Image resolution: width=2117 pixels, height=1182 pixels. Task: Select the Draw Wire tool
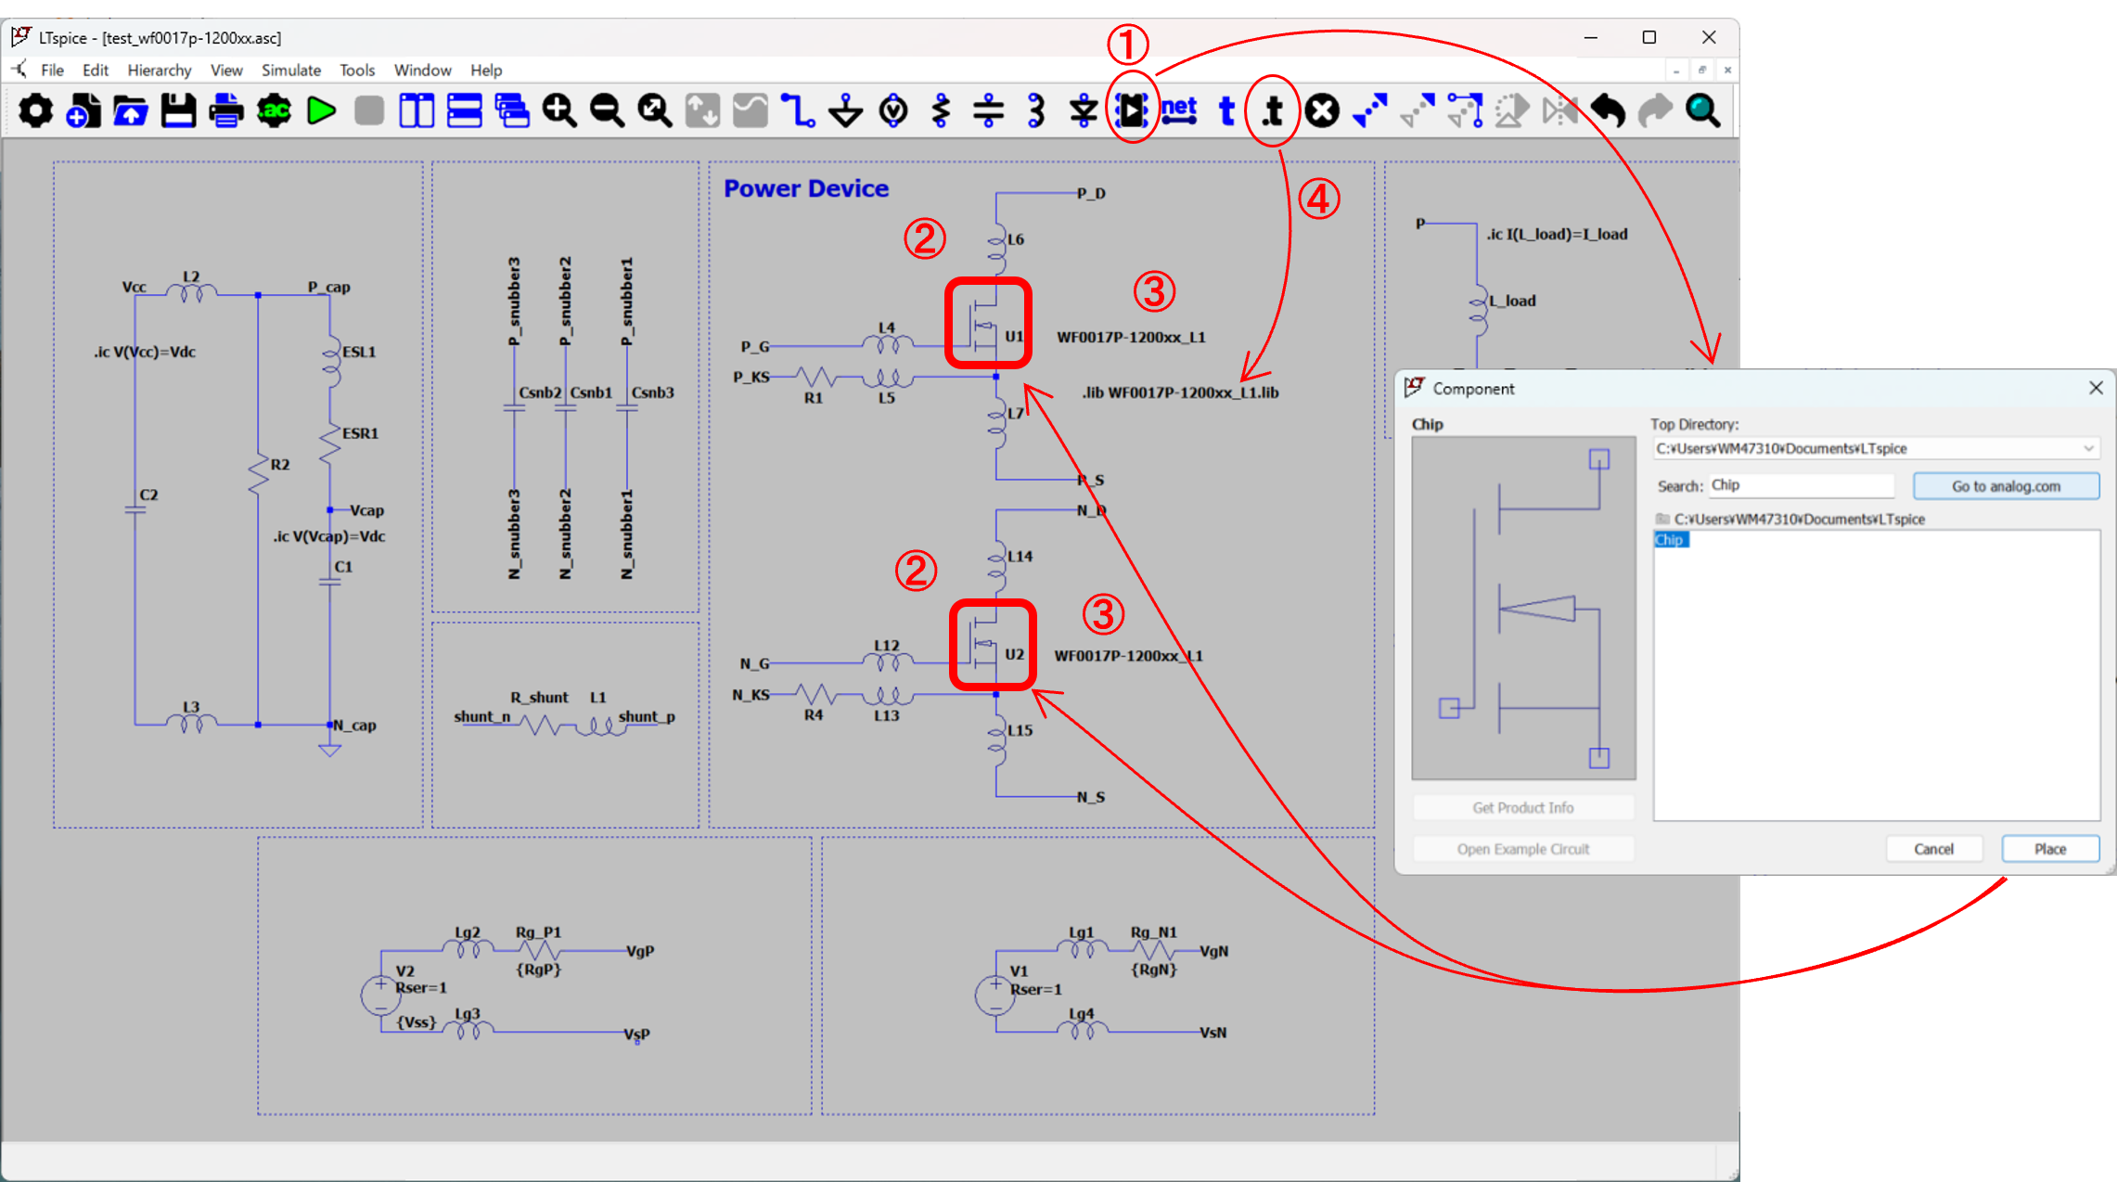[797, 111]
